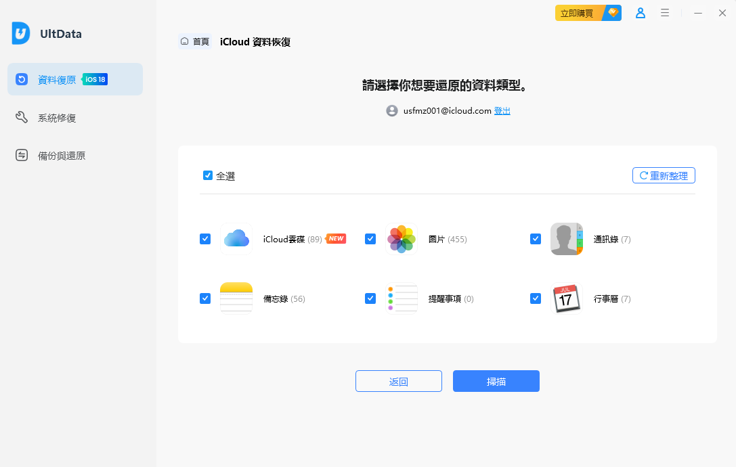Screen dimensions: 736x467
Task: Click the 備份與還原 sidebar icon
Action: tap(22, 155)
